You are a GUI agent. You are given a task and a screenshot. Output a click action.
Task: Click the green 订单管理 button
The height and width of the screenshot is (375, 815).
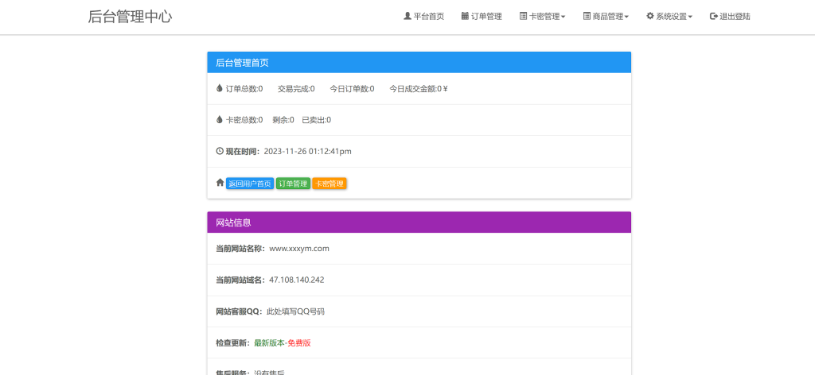click(x=293, y=184)
